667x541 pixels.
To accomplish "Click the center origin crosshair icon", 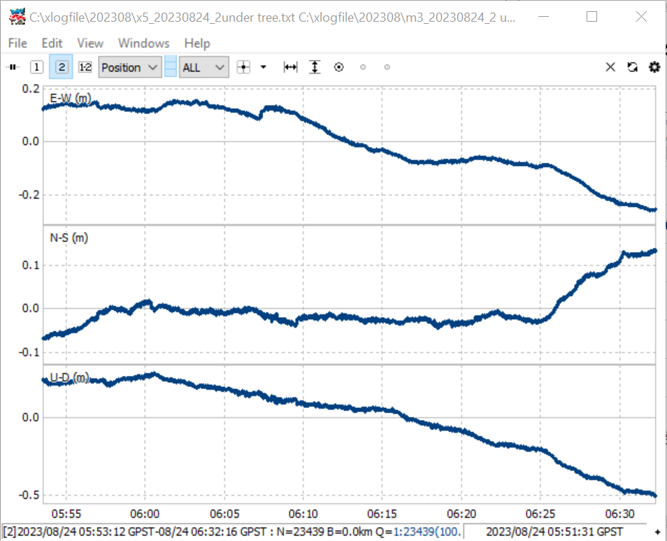I will (x=243, y=67).
